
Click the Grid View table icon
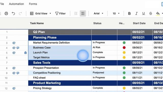[32, 14]
